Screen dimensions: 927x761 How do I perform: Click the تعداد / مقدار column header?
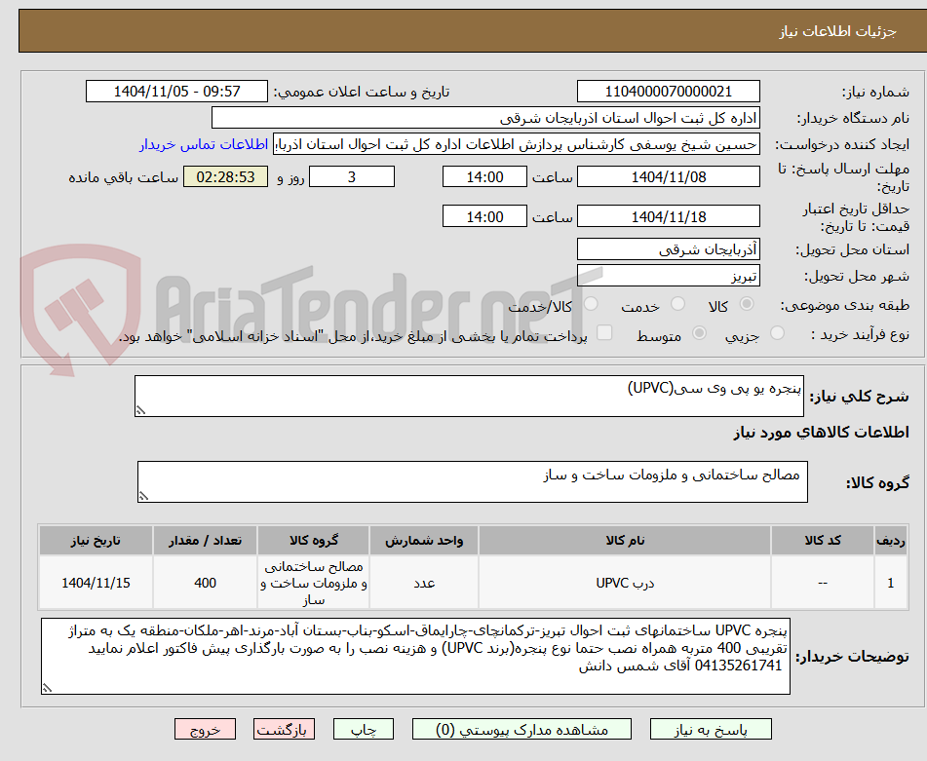(x=205, y=540)
